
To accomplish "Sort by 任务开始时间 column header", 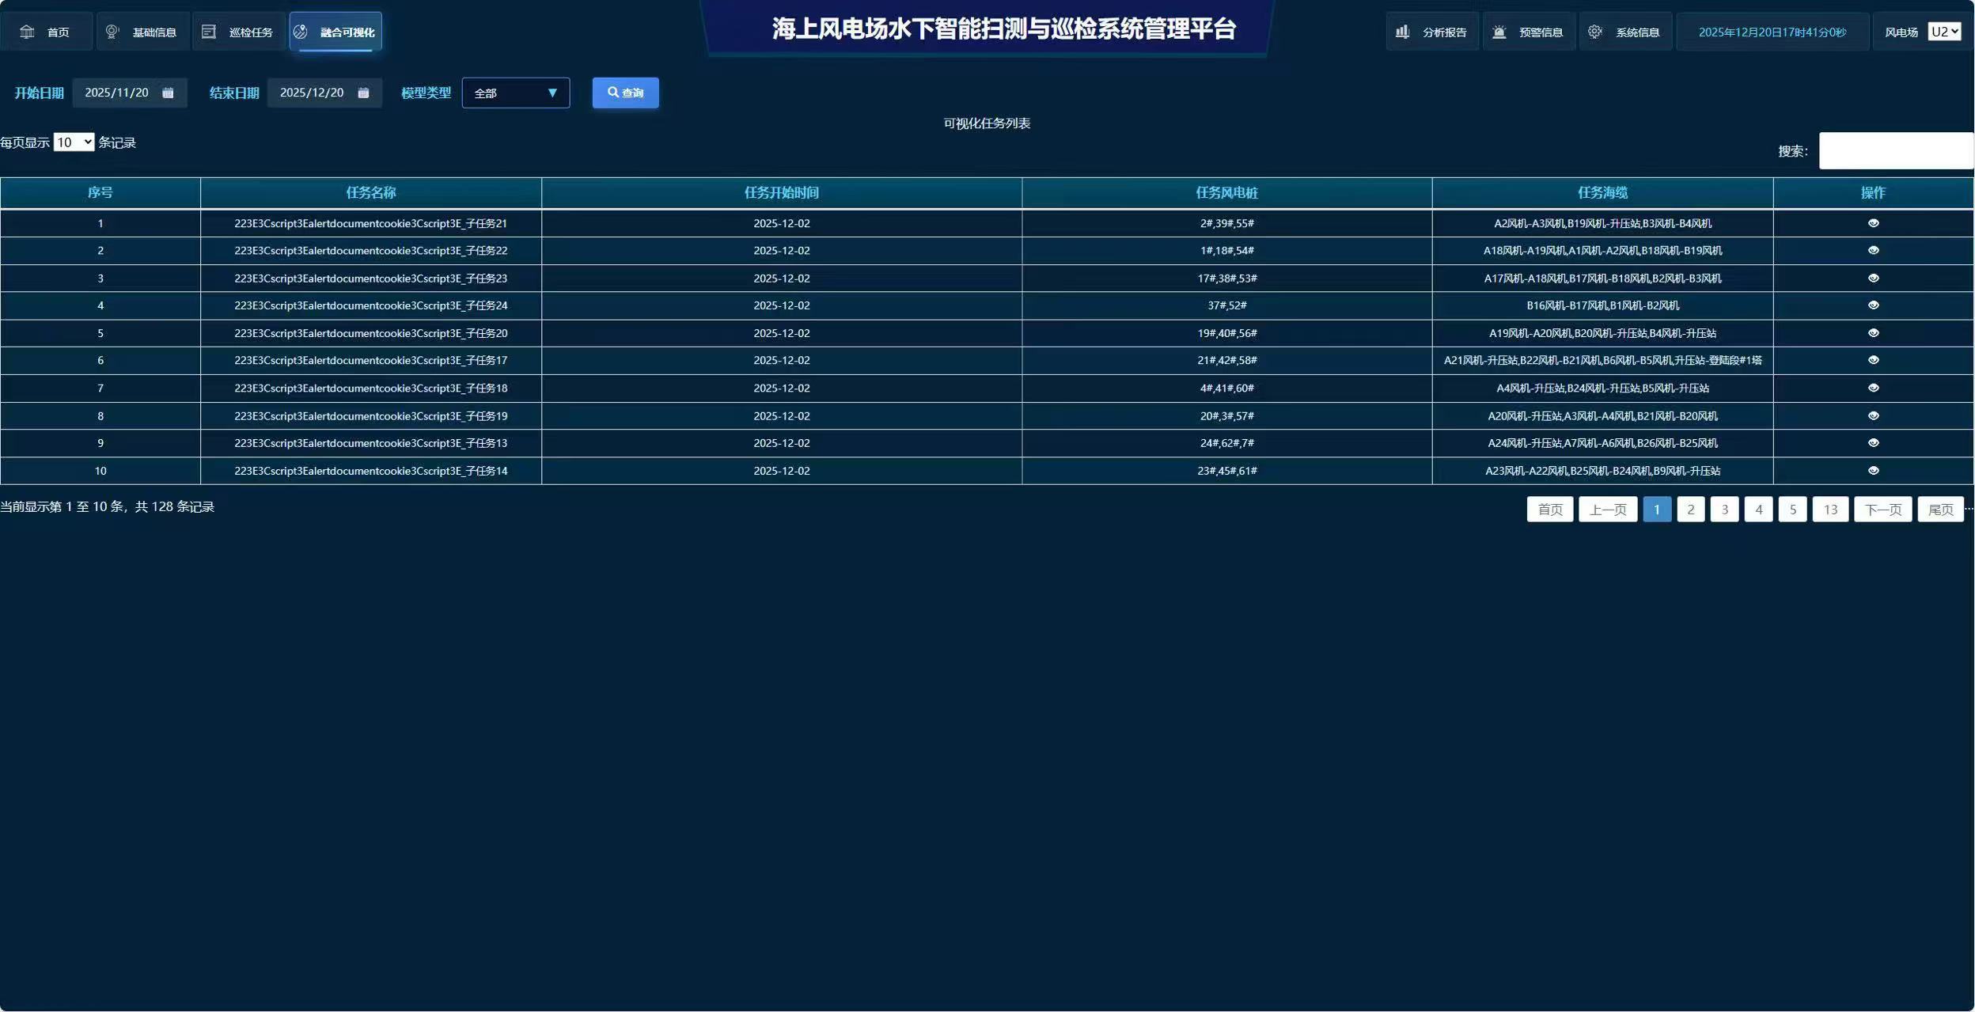I will point(781,193).
